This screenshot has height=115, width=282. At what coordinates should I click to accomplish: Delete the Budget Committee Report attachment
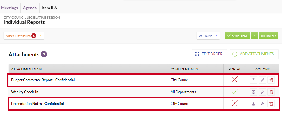click(271, 80)
